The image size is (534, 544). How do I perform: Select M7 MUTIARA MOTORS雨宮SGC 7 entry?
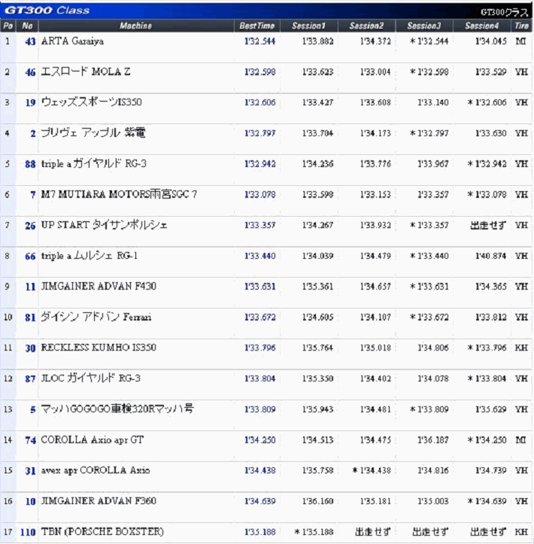(119, 194)
